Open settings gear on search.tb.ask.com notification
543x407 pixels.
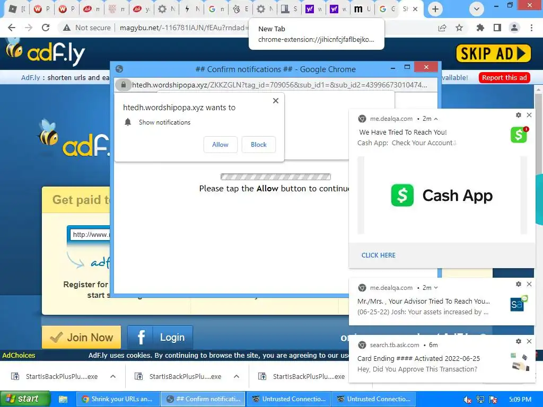click(519, 341)
